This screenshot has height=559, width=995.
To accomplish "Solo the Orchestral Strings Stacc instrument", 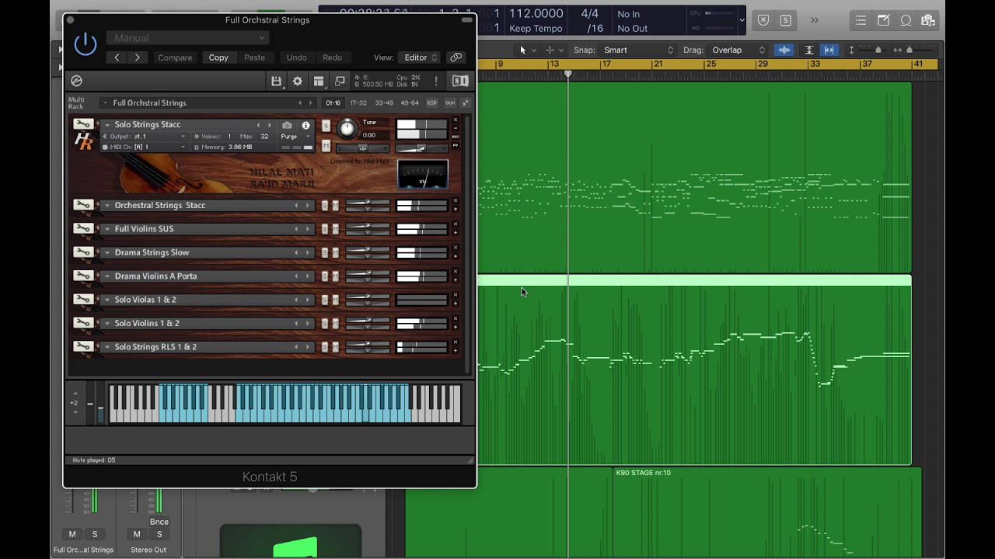I will pyautogui.click(x=325, y=206).
